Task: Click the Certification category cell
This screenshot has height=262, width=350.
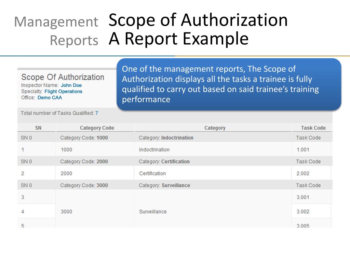Action: pyautogui.click(x=213, y=173)
